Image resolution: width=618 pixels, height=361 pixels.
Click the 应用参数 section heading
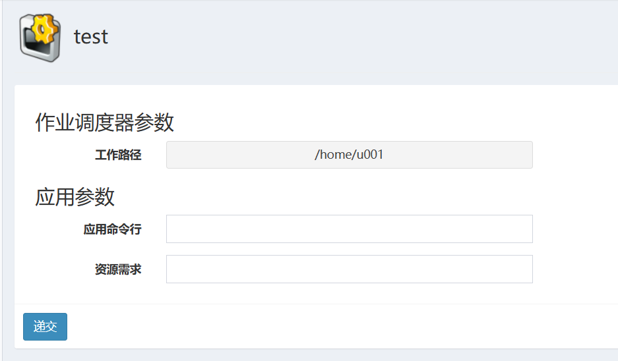[75, 196]
